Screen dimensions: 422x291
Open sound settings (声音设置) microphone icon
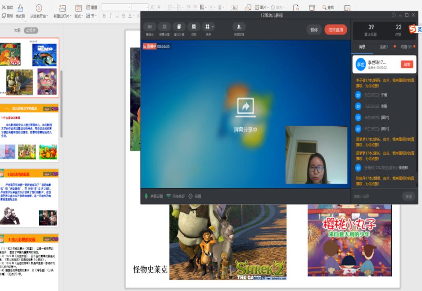[146, 196]
